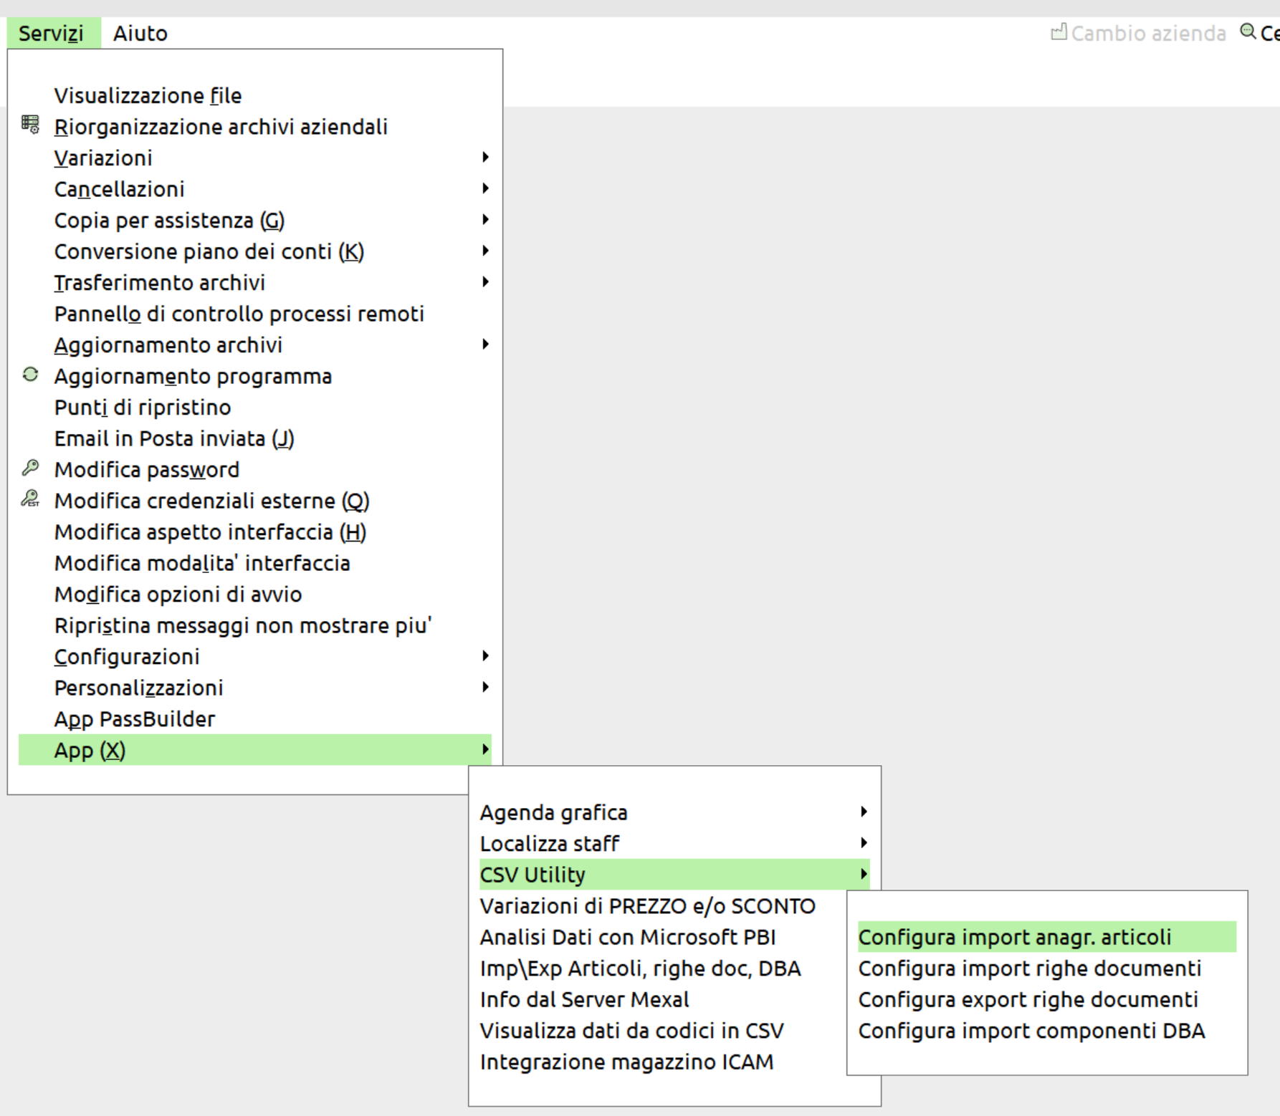
Task: Click the Riorganizzazione archivi aziendali icon
Action: [x=30, y=125]
